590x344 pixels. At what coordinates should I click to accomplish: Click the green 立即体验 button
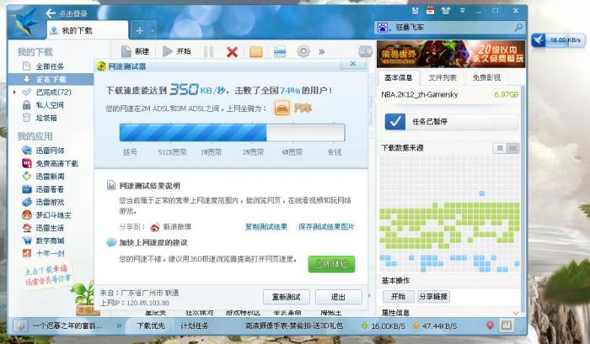click(x=331, y=264)
